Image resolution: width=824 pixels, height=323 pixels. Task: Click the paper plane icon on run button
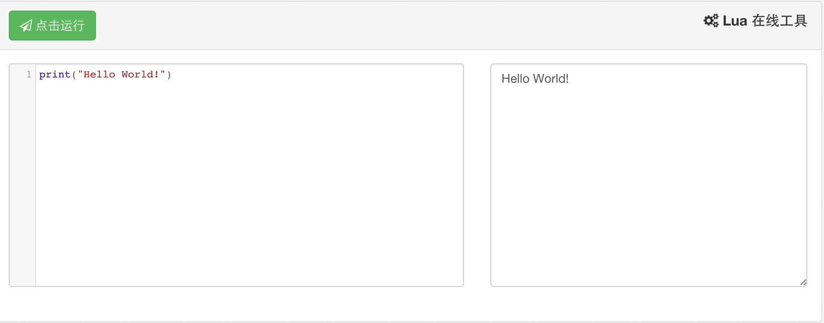26,26
